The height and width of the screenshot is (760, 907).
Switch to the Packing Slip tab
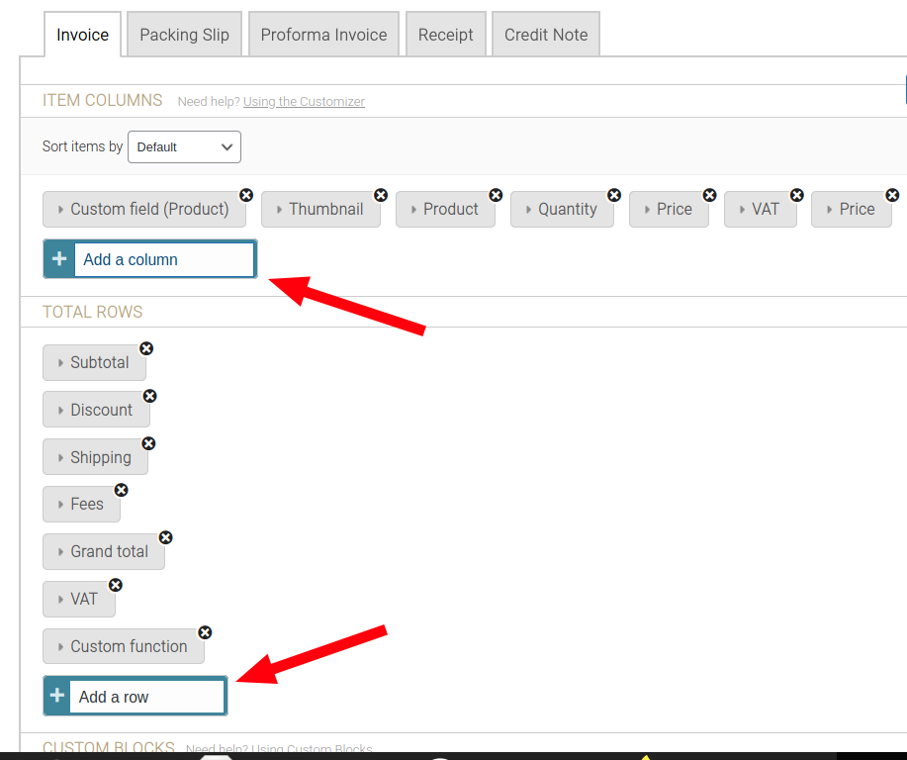[x=184, y=34]
